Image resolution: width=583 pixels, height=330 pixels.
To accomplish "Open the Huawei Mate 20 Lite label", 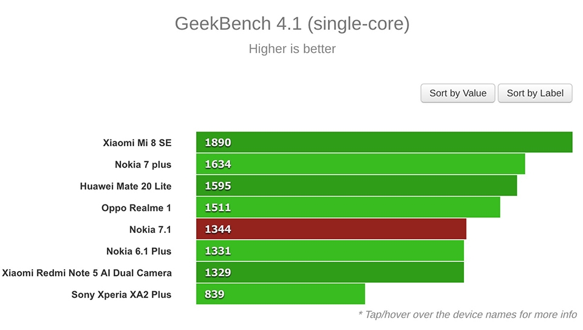I will (x=126, y=186).
